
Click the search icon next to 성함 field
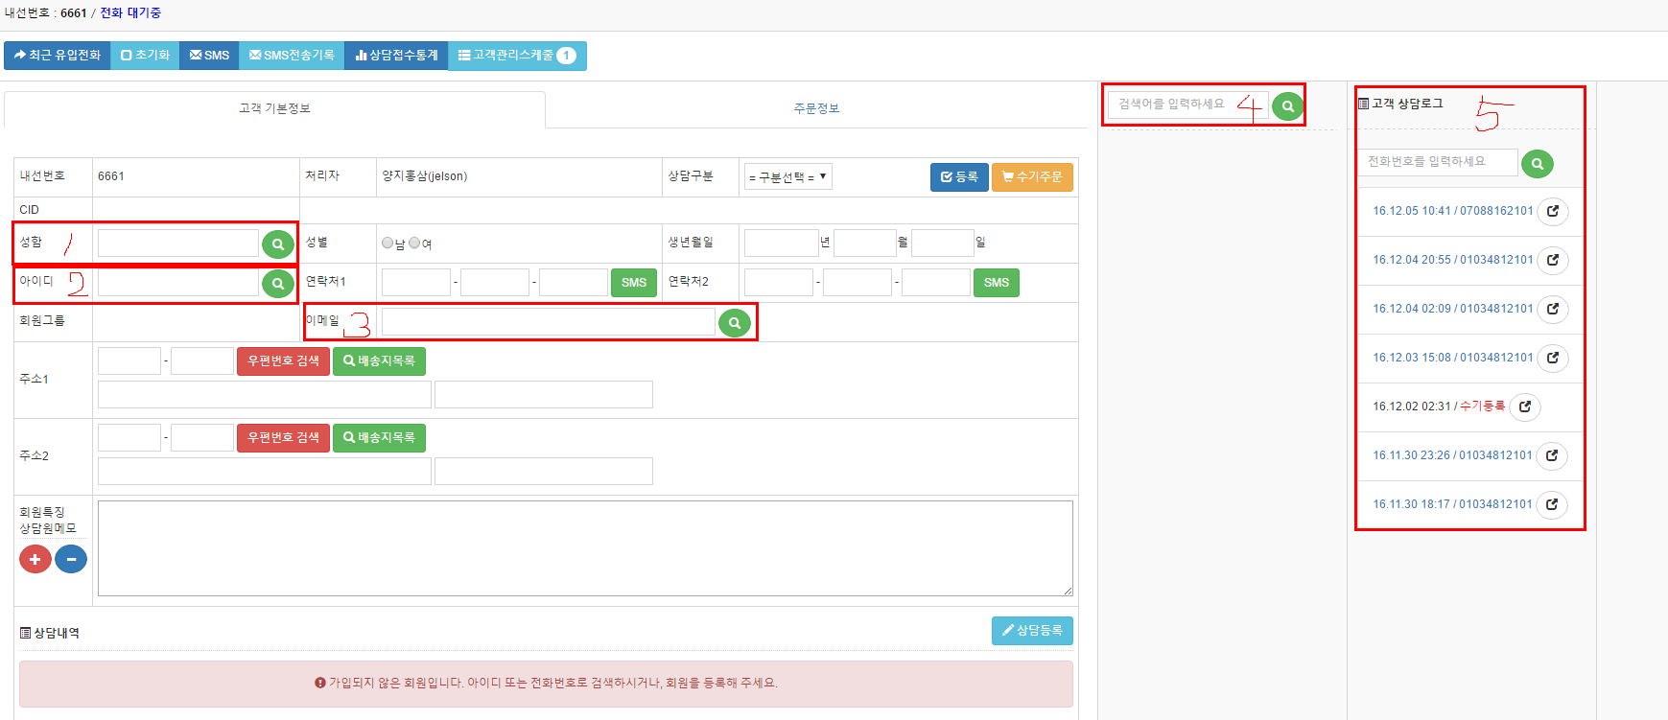[277, 244]
